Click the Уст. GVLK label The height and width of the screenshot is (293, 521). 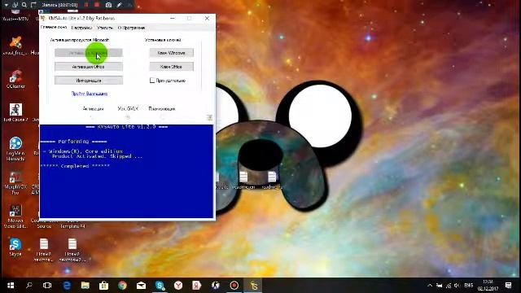coord(128,108)
